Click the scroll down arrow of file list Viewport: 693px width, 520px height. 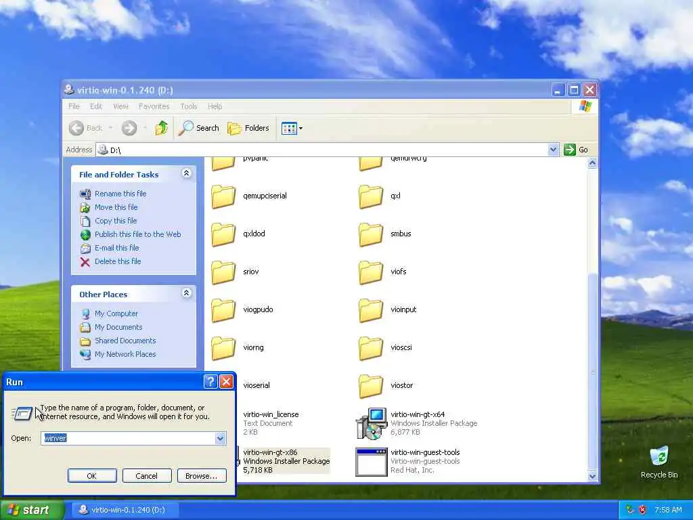[x=592, y=476]
